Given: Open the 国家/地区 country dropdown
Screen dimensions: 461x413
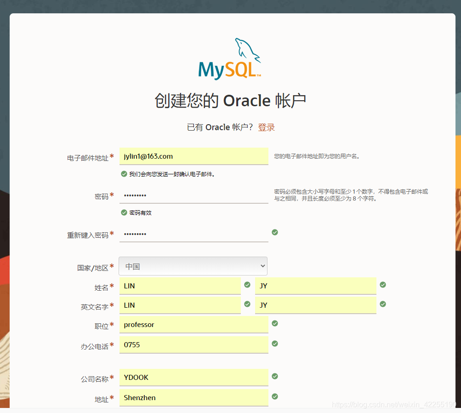Looking at the screenshot, I should click(x=193, y=266).
